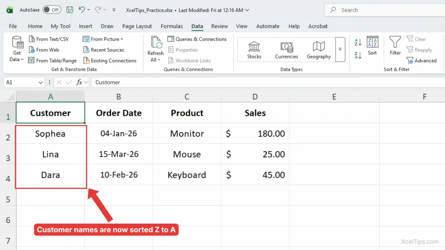
Task: Open the Redo history dropdown
Action: [105, 10]
